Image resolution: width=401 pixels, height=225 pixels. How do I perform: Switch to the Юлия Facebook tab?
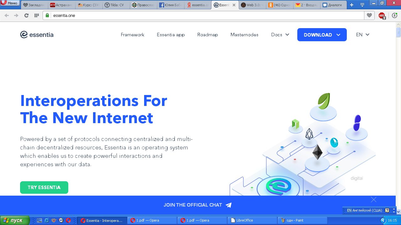[170, 5]
